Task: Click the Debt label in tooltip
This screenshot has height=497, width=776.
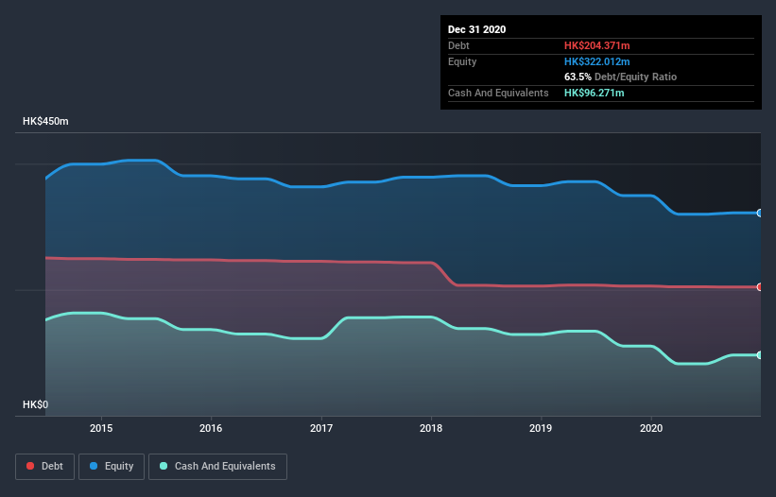Action: pos(458,45)
